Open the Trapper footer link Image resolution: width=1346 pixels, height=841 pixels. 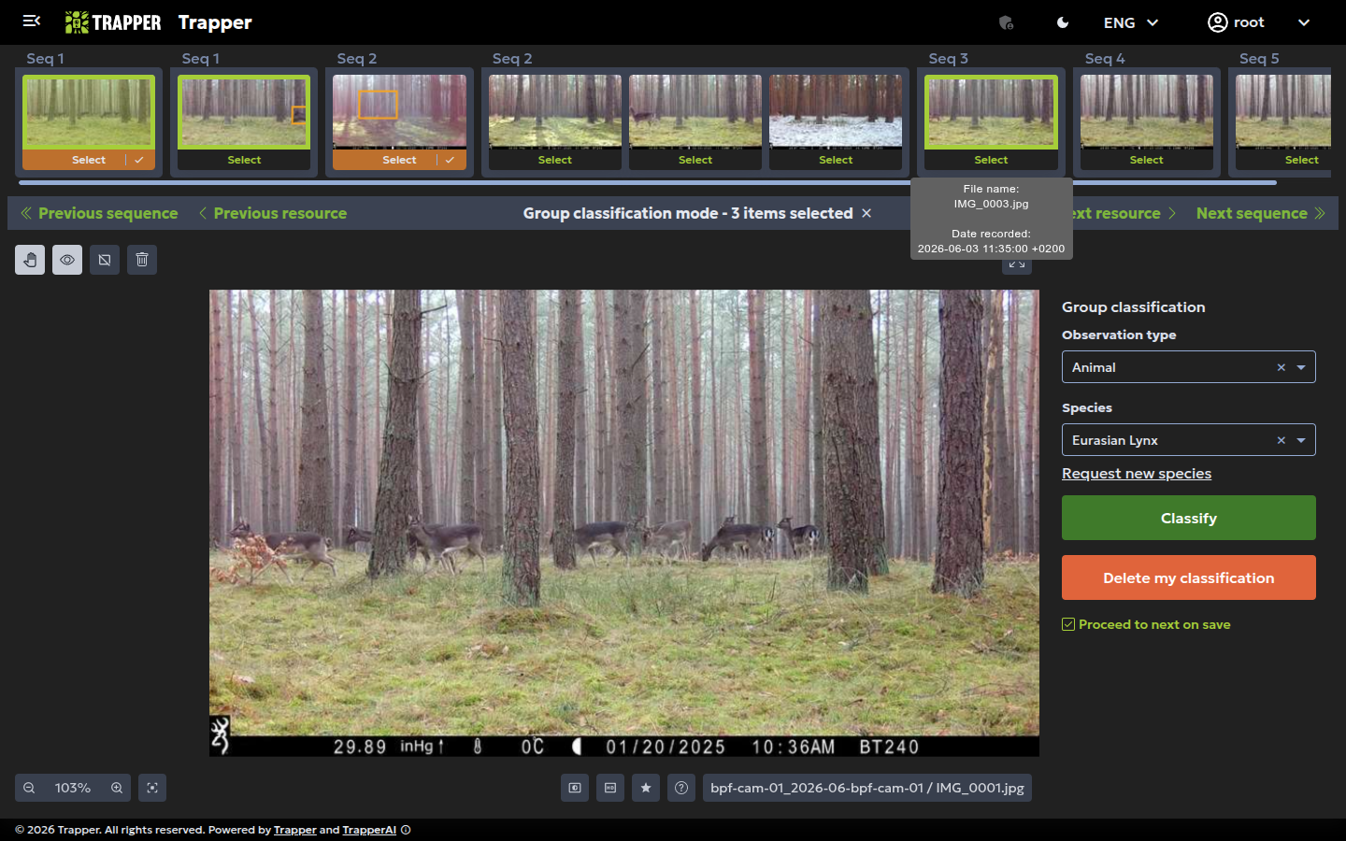click(x=294, y=830)
